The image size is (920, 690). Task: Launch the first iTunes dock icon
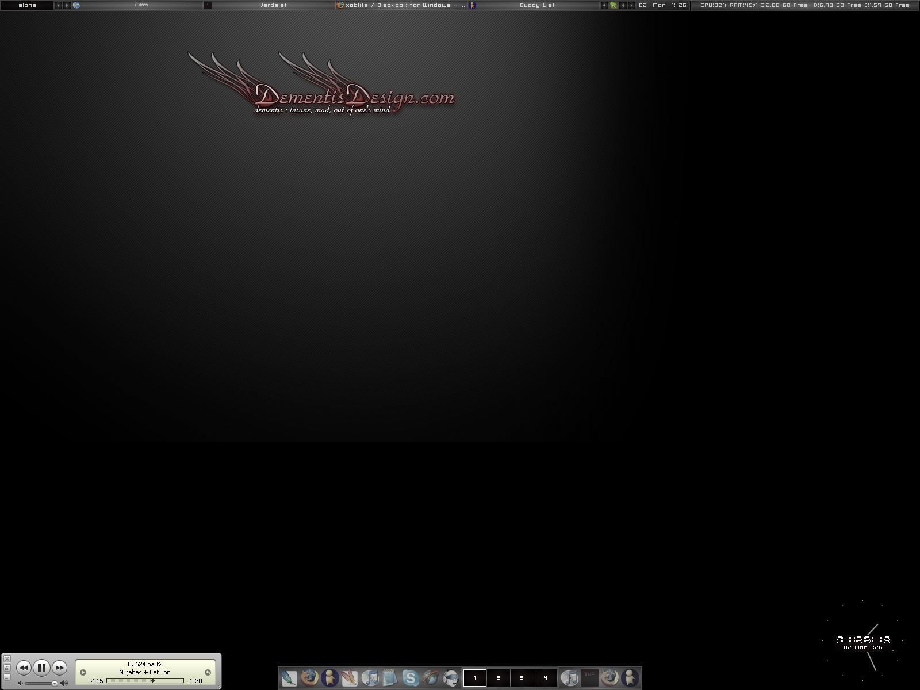(370, 678)
